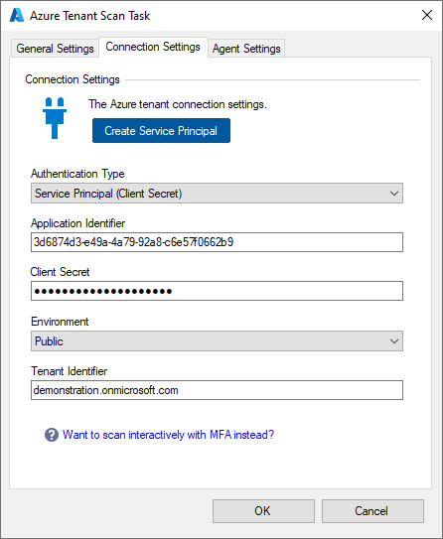Select the Tenant Identifier text field
The height and width of the screenshot is (539, 443).
pos(217,390)
